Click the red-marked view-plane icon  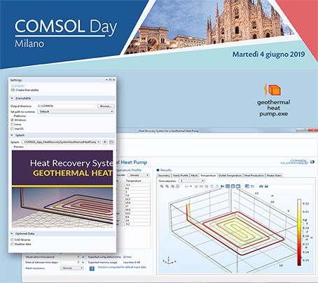(207, 186)
